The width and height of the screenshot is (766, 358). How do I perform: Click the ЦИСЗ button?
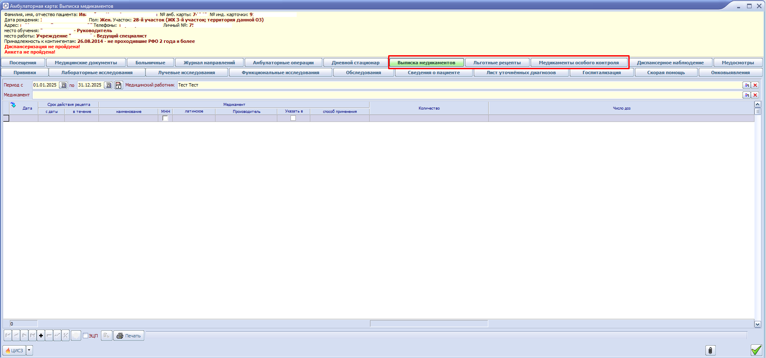tap(14, 350)
